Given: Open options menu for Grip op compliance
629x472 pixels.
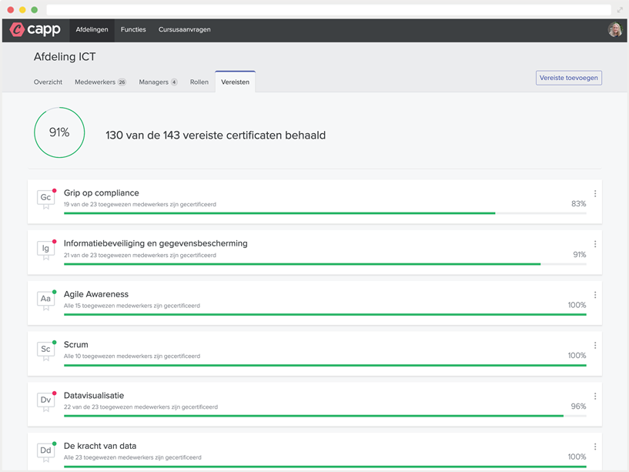Looking at the screenshot, I should point(595,194).
